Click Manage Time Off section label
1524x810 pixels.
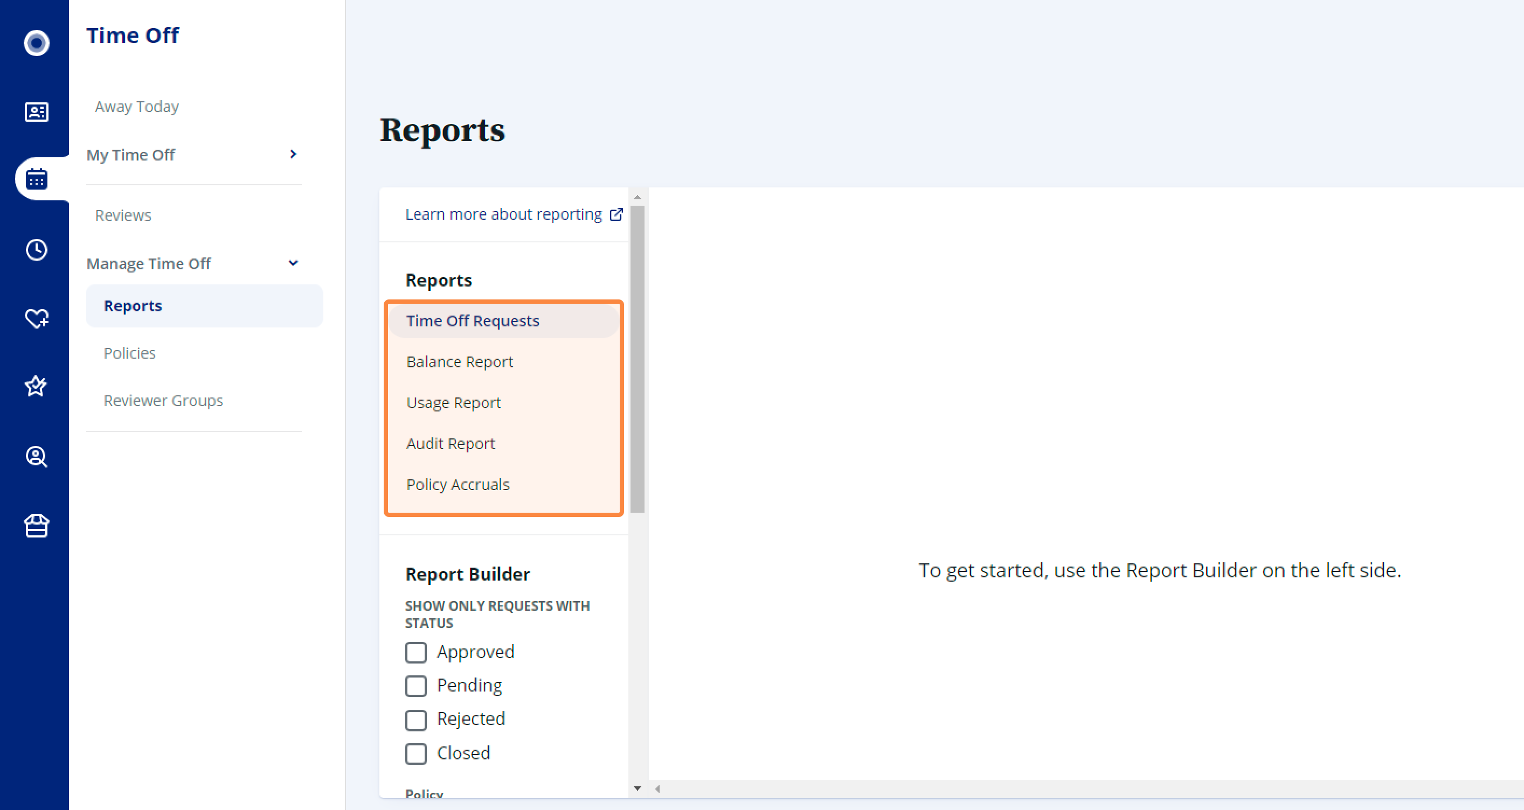click(x=149, y=264)
